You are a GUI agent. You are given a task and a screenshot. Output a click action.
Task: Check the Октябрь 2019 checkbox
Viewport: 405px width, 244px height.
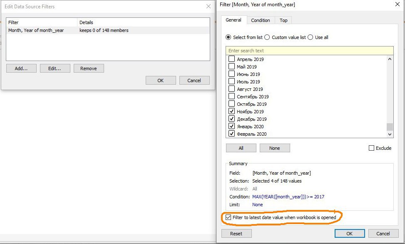pos(232,104)
